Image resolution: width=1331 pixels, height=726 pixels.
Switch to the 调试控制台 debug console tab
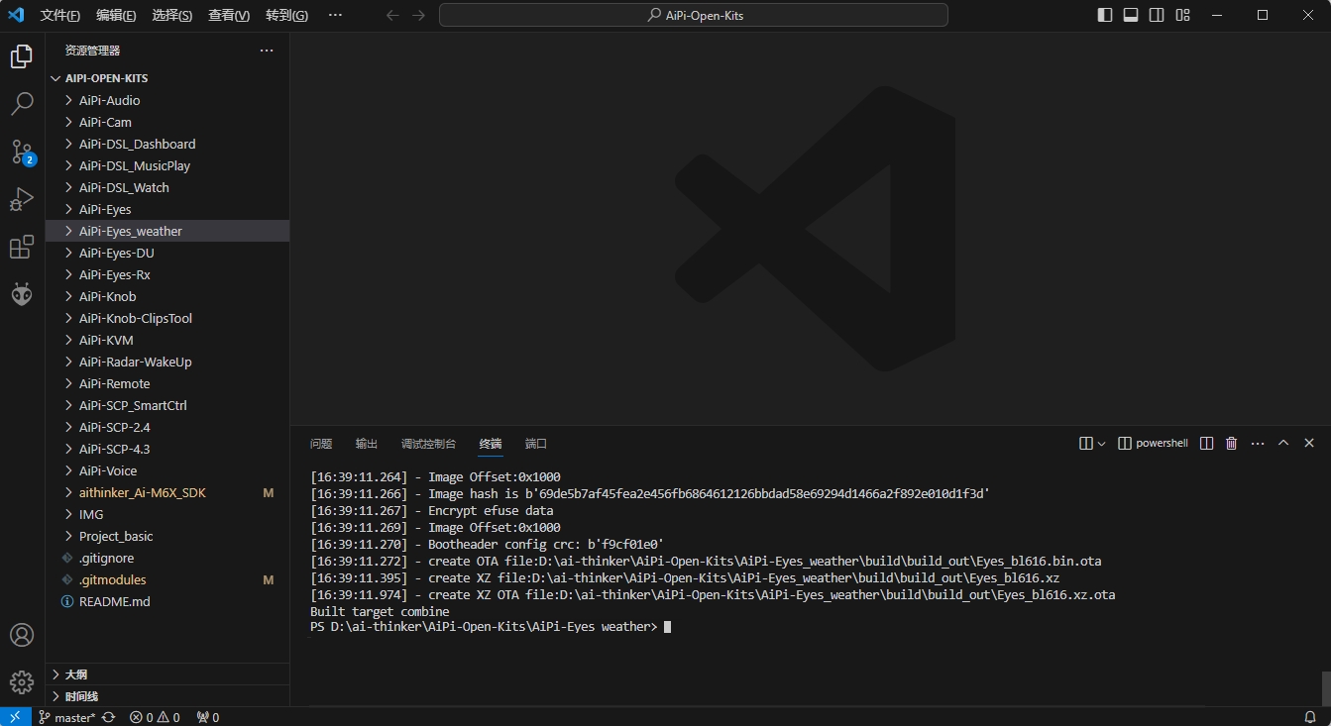[428, 444]
